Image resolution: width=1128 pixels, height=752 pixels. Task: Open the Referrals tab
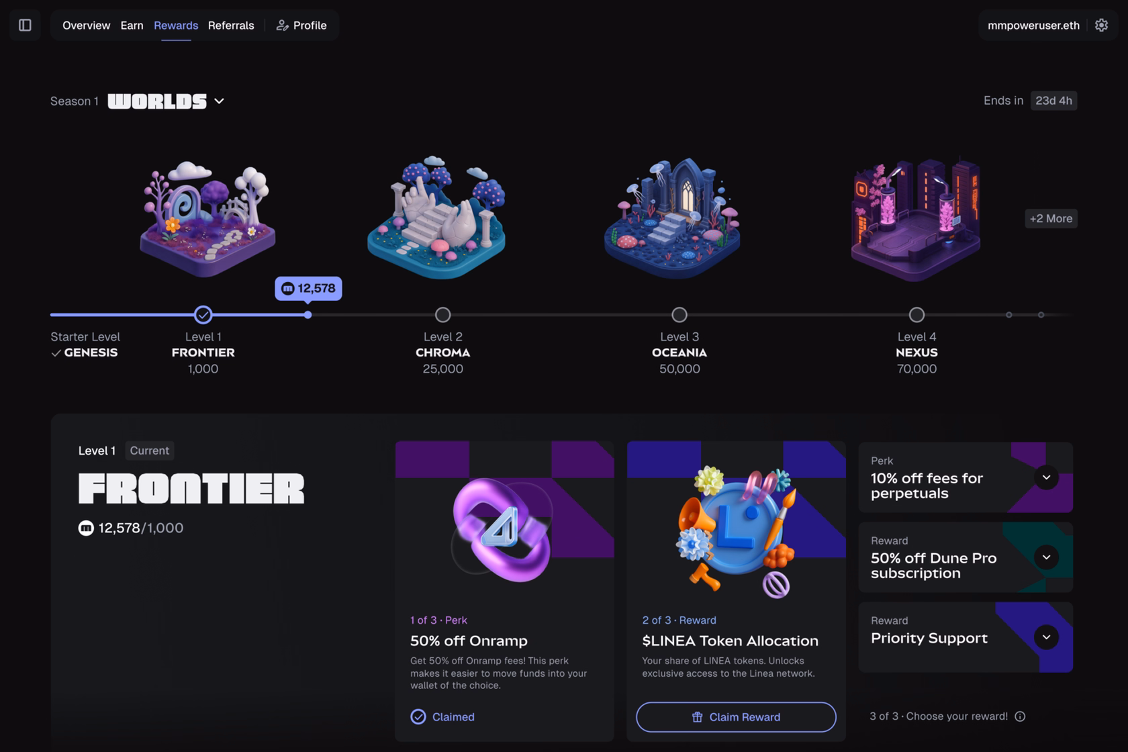pos(231,26)
